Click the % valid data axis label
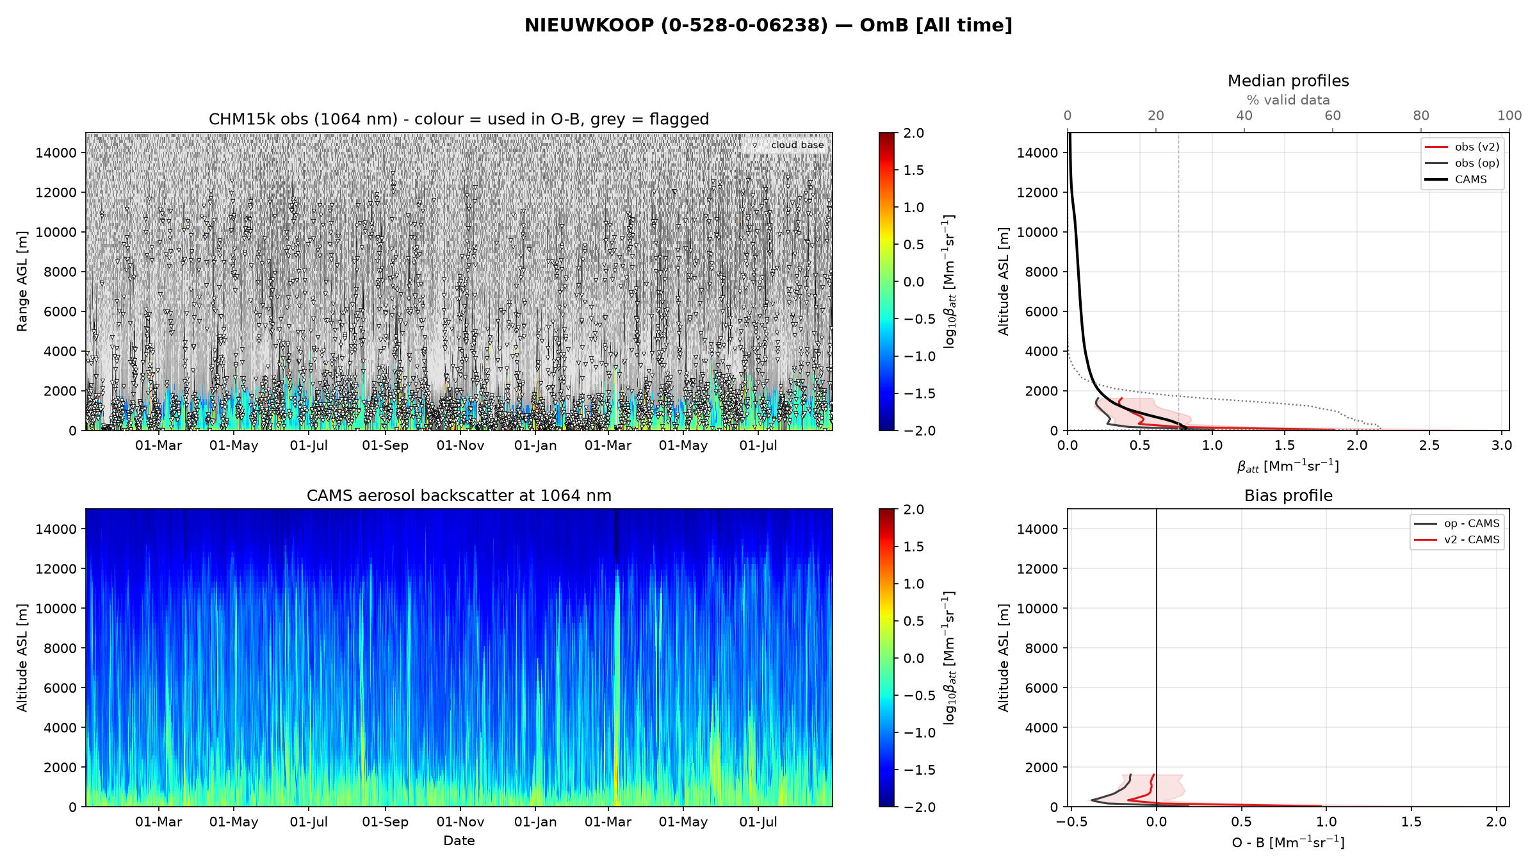Image resolution: width=1537 pixels, height=865 pixels. 1288,100
